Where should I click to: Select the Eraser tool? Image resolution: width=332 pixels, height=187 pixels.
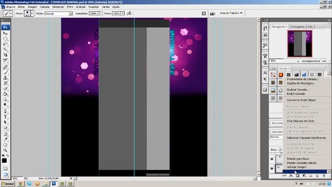click(x=5, y=89)
